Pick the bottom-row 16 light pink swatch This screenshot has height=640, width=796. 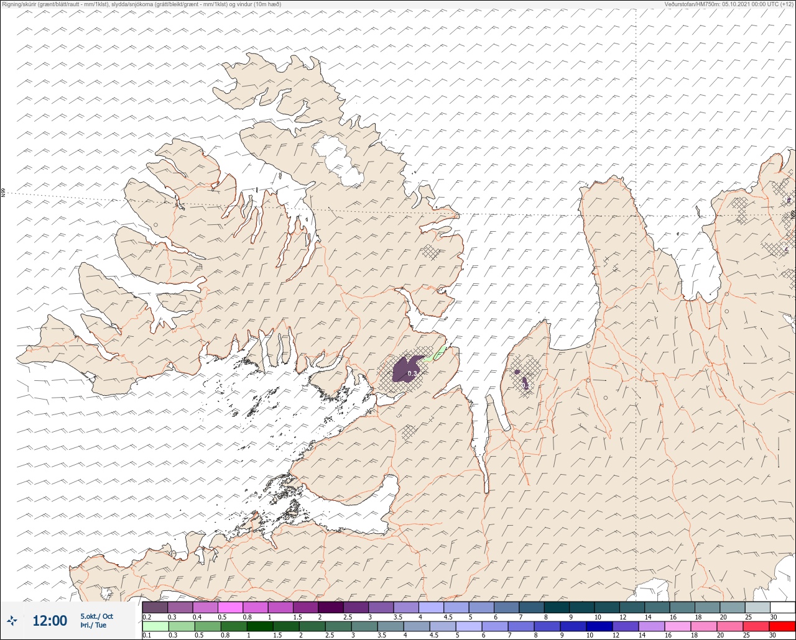click(x=678, y=626)
